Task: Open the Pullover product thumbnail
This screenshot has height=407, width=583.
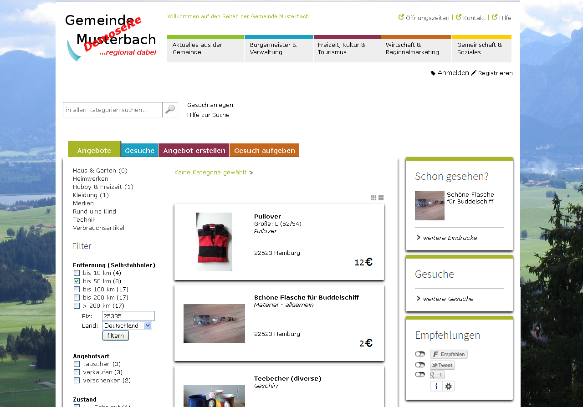Action: pyautogui.click(x=214, y=242)
